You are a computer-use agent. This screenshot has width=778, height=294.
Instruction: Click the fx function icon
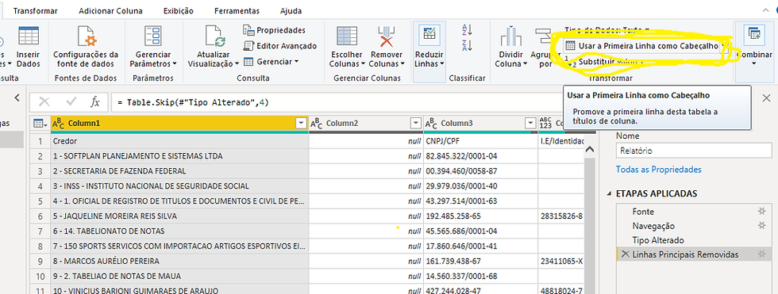95,102
